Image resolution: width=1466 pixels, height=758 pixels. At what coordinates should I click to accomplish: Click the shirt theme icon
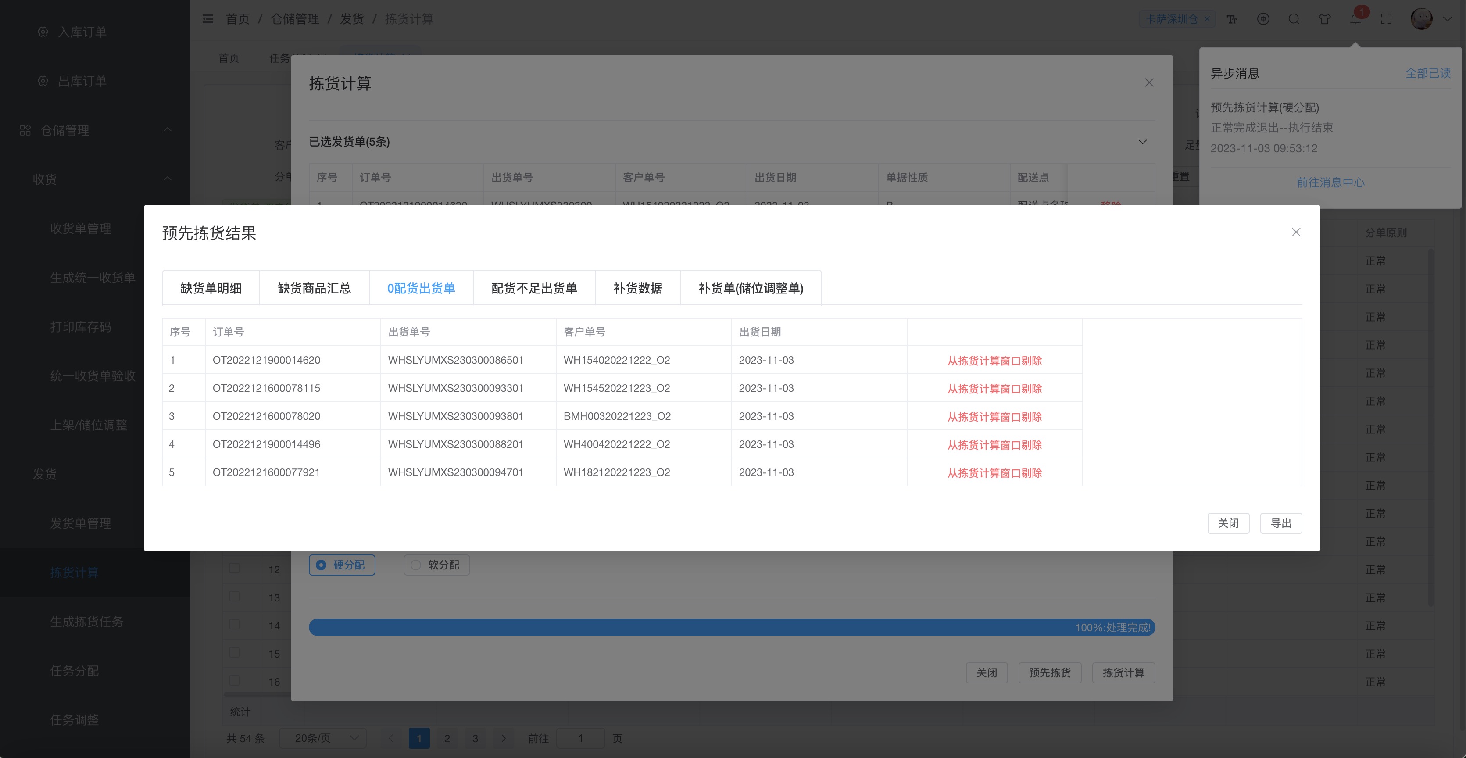pyautogui.click(x=1324, y=19)
